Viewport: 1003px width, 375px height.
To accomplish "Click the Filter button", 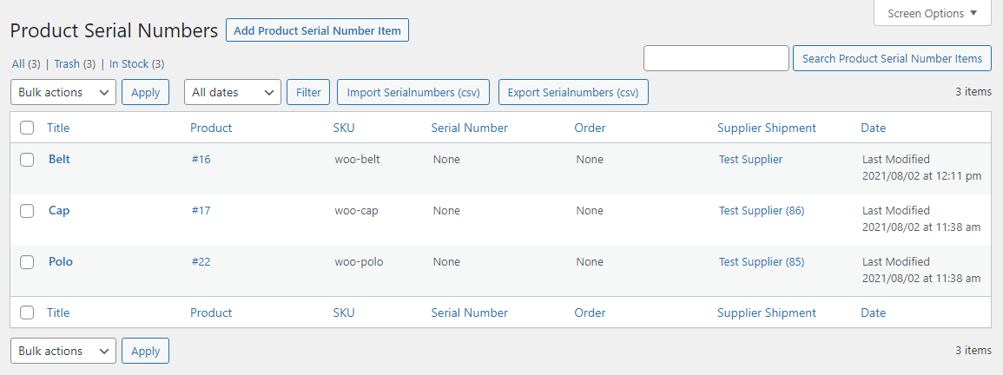I will pos(308,92).
